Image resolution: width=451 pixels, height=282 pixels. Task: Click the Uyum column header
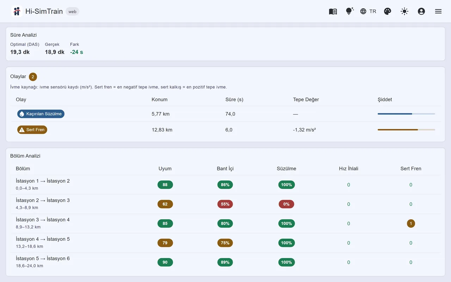pyautogui.click(x=165, y=168)
